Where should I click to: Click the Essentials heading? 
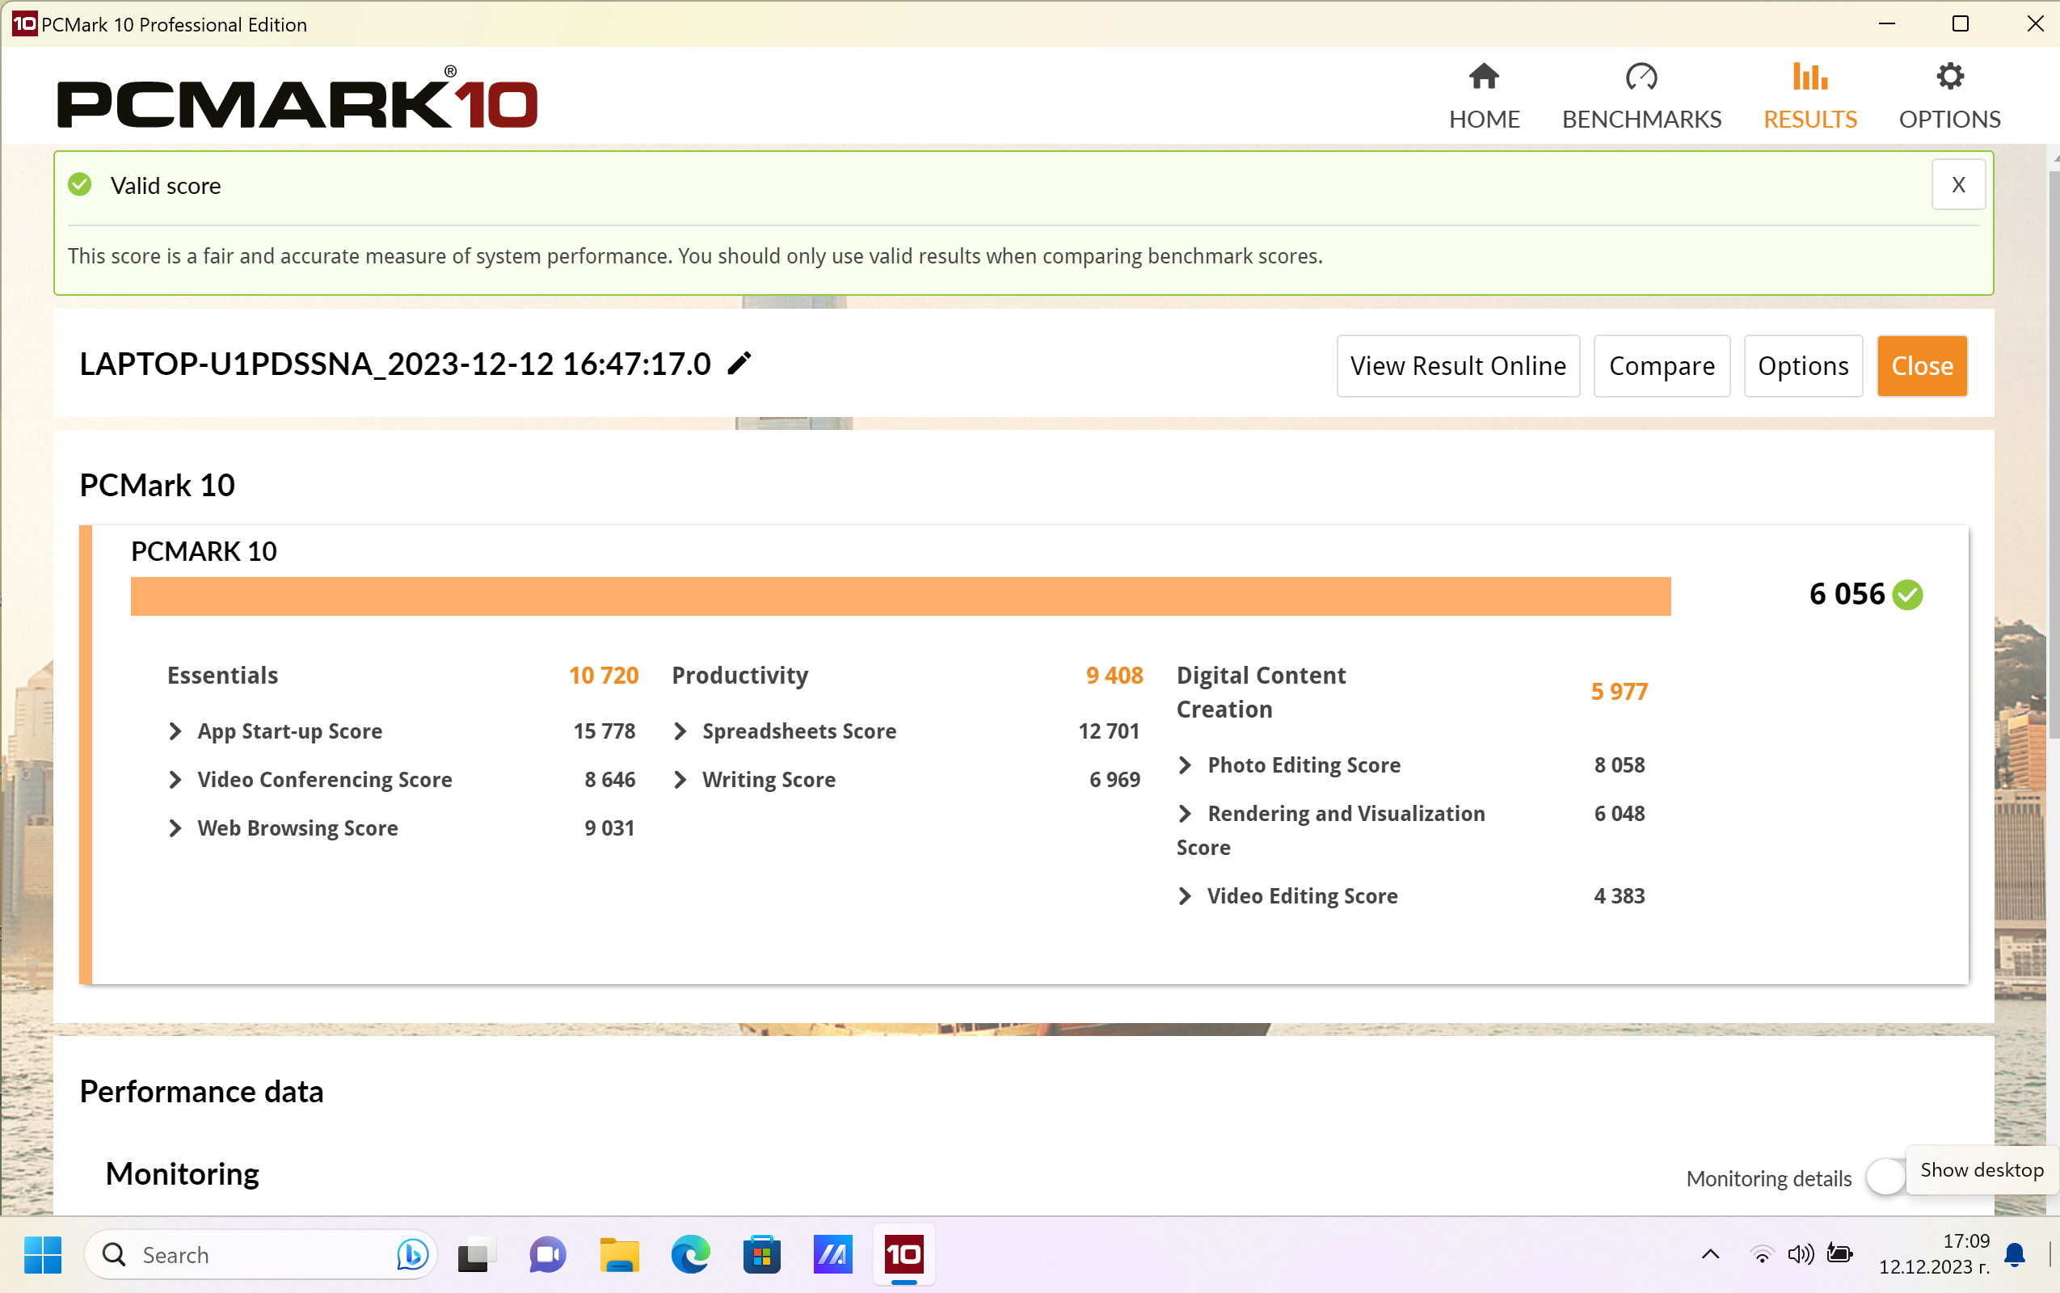222,676
